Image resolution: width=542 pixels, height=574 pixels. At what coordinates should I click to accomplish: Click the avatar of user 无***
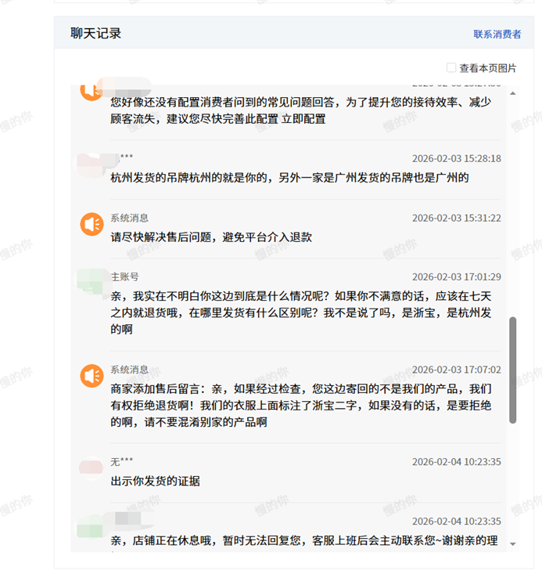pyautogui.click(x=92, y=468)
